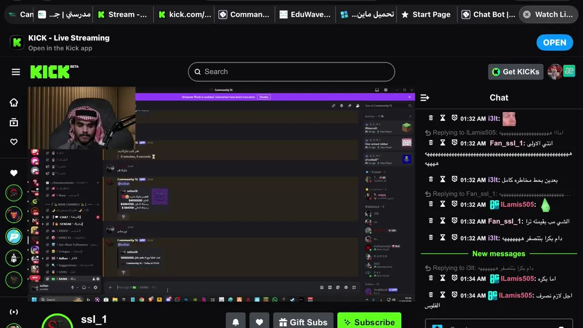Viewport: 583px width, 328px height.
Task: Delete i3lt's 'دام بكرا بتتصفر' message
Action: (431, 238)
